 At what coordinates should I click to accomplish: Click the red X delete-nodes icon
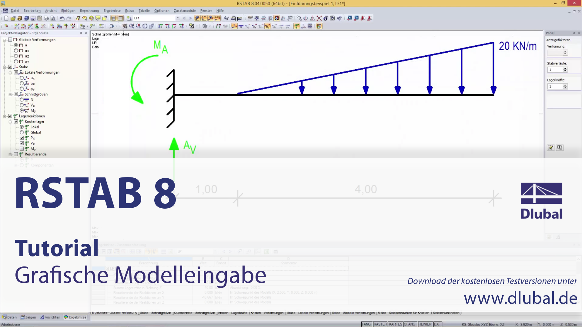pos(319,18)
